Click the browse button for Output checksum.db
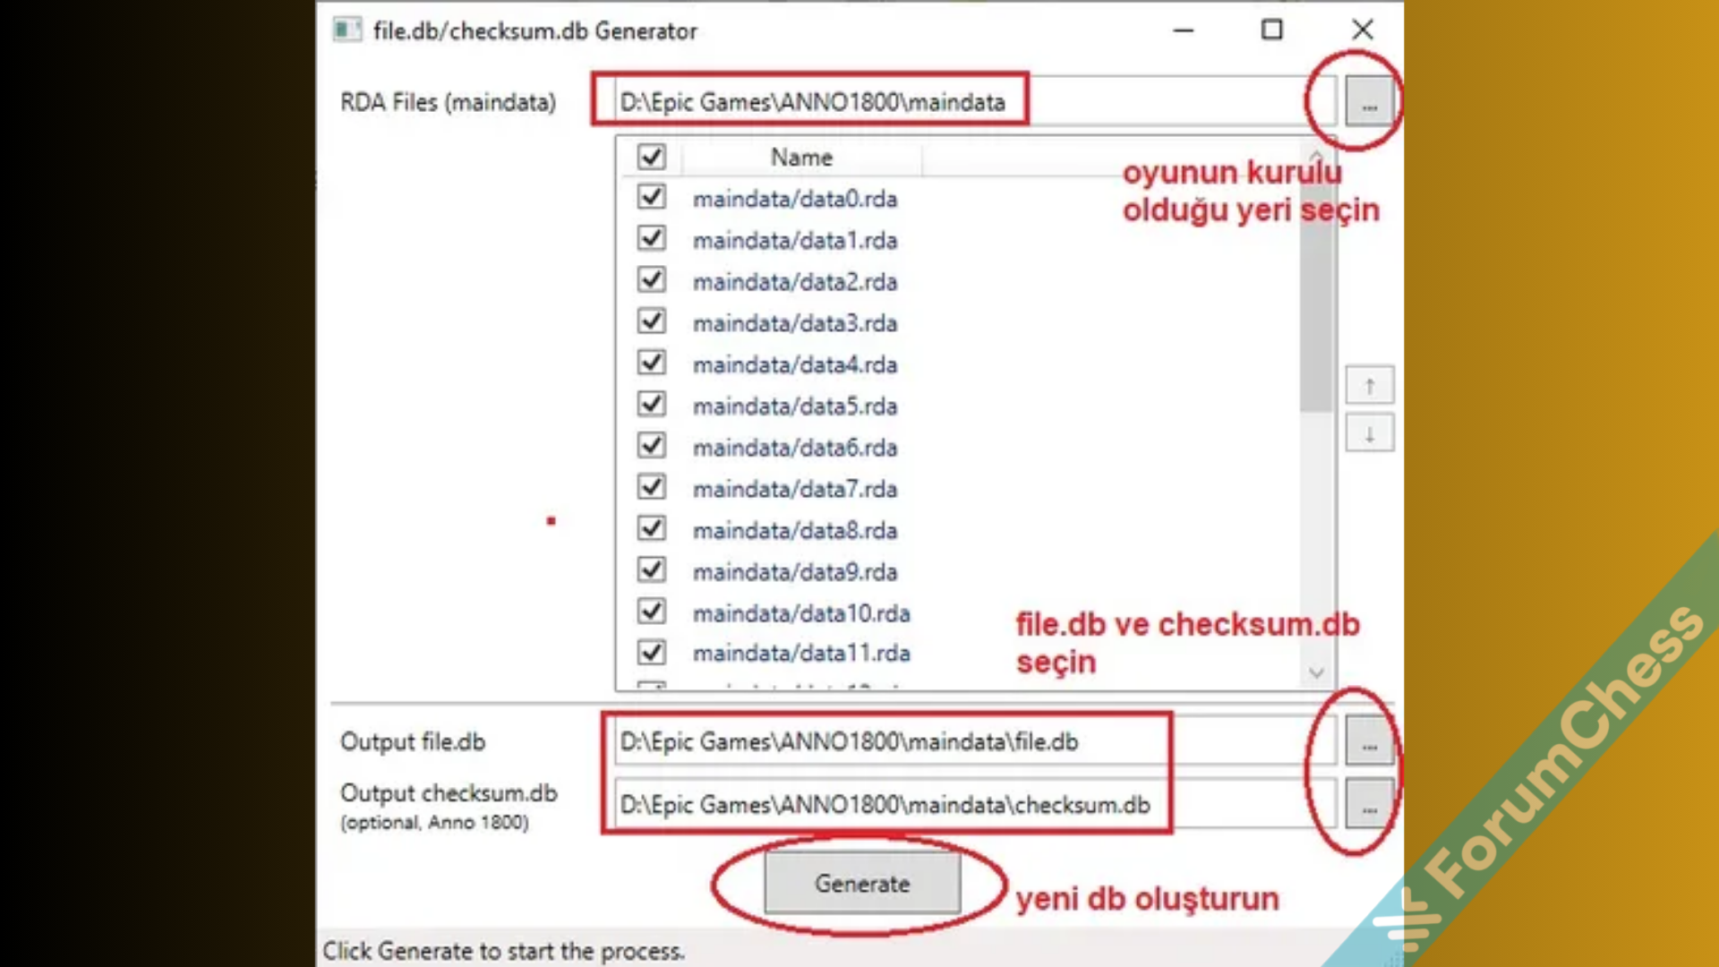 [1369, 804]
